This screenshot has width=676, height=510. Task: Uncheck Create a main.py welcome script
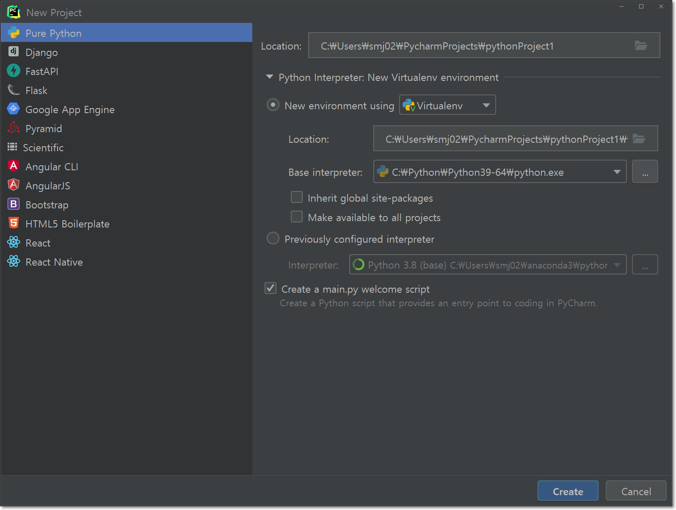(x=270, y=288)
